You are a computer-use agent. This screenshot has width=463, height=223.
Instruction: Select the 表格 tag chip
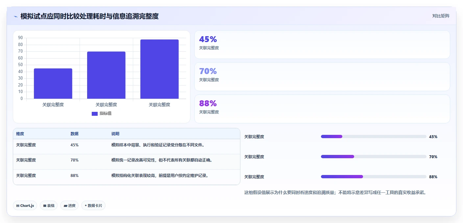click(x=49, y=206)
